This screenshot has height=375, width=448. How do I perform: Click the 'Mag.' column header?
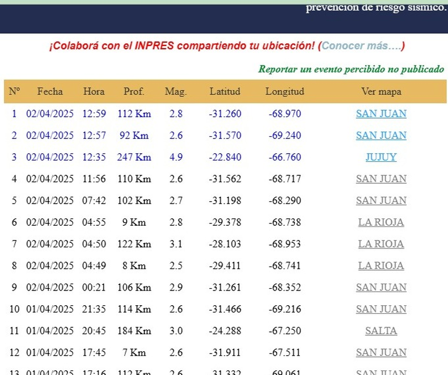tap(176, 91)
